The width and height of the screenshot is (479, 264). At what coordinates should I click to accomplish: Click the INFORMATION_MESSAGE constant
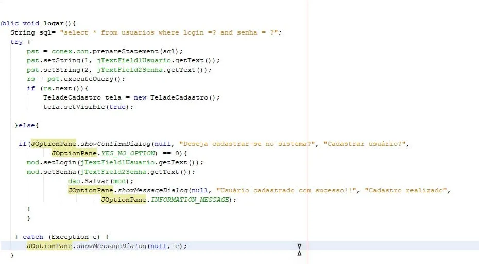(x=189, y=200)
